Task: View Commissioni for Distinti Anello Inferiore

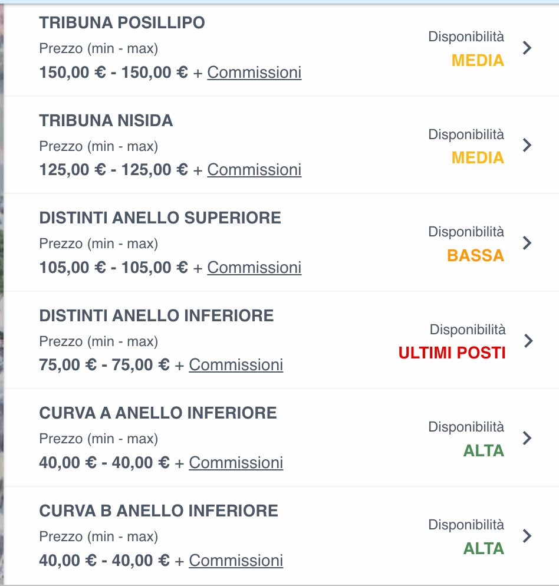Action: [236, 365]
